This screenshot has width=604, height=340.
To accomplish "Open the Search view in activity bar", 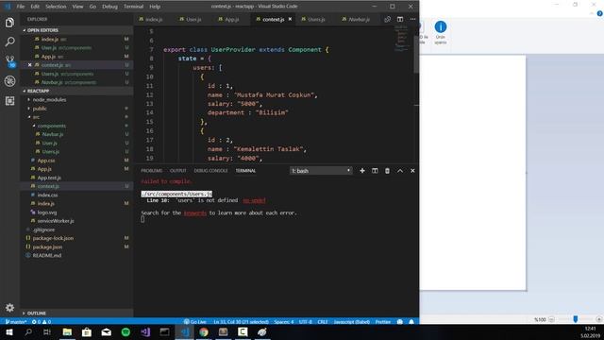I will (10, 42).
